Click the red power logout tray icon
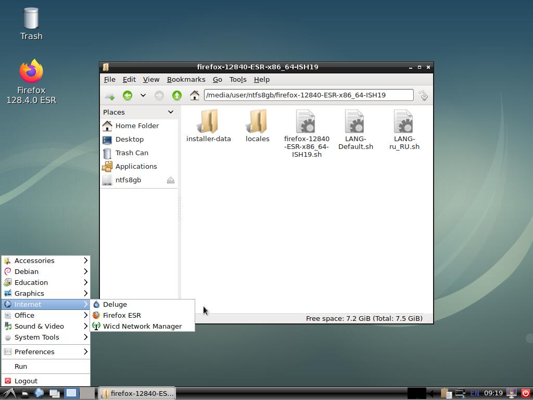The width and height of the screenshot is (533, 400). tap(526, 394)
